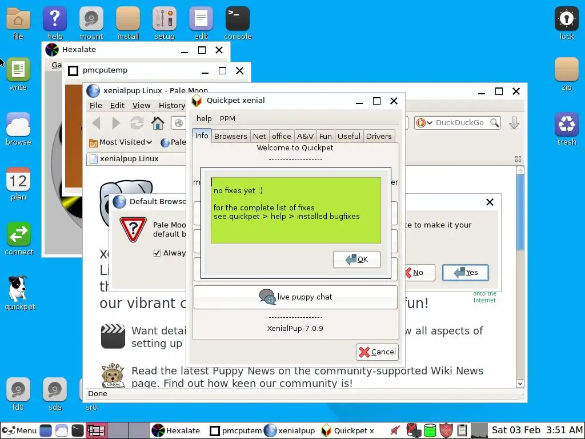Click the xenialpup Linux browser tab

tap(136, 159)
